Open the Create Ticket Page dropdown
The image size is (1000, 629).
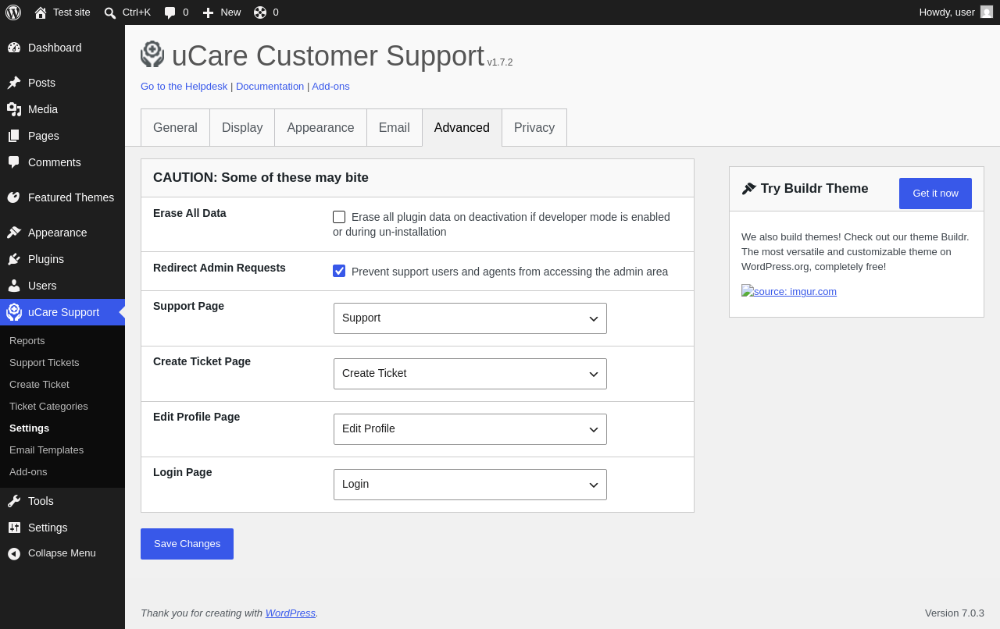point(470,374)
